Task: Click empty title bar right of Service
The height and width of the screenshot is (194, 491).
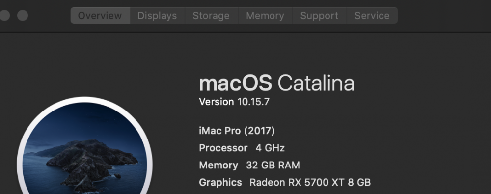Action: point(444,15)
